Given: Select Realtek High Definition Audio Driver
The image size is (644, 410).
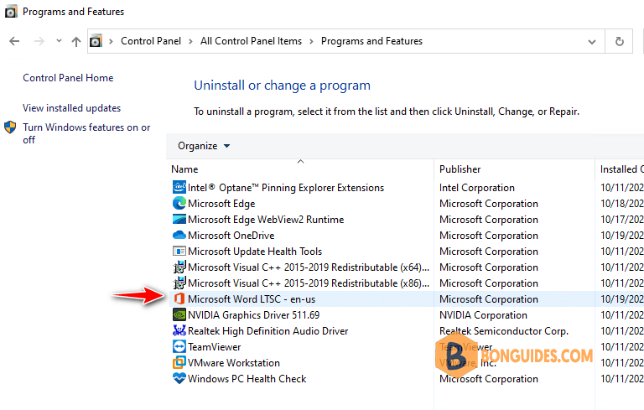Looking at the screenshot, I should [267, 331].
